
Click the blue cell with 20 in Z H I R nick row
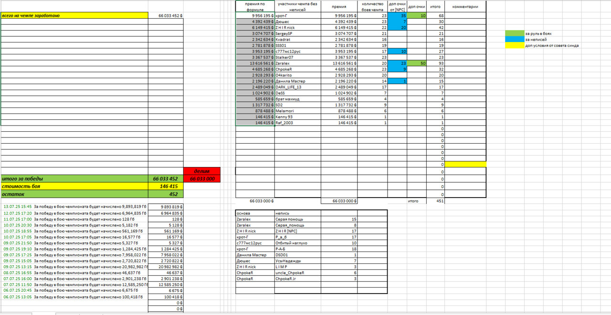point(397,28)
